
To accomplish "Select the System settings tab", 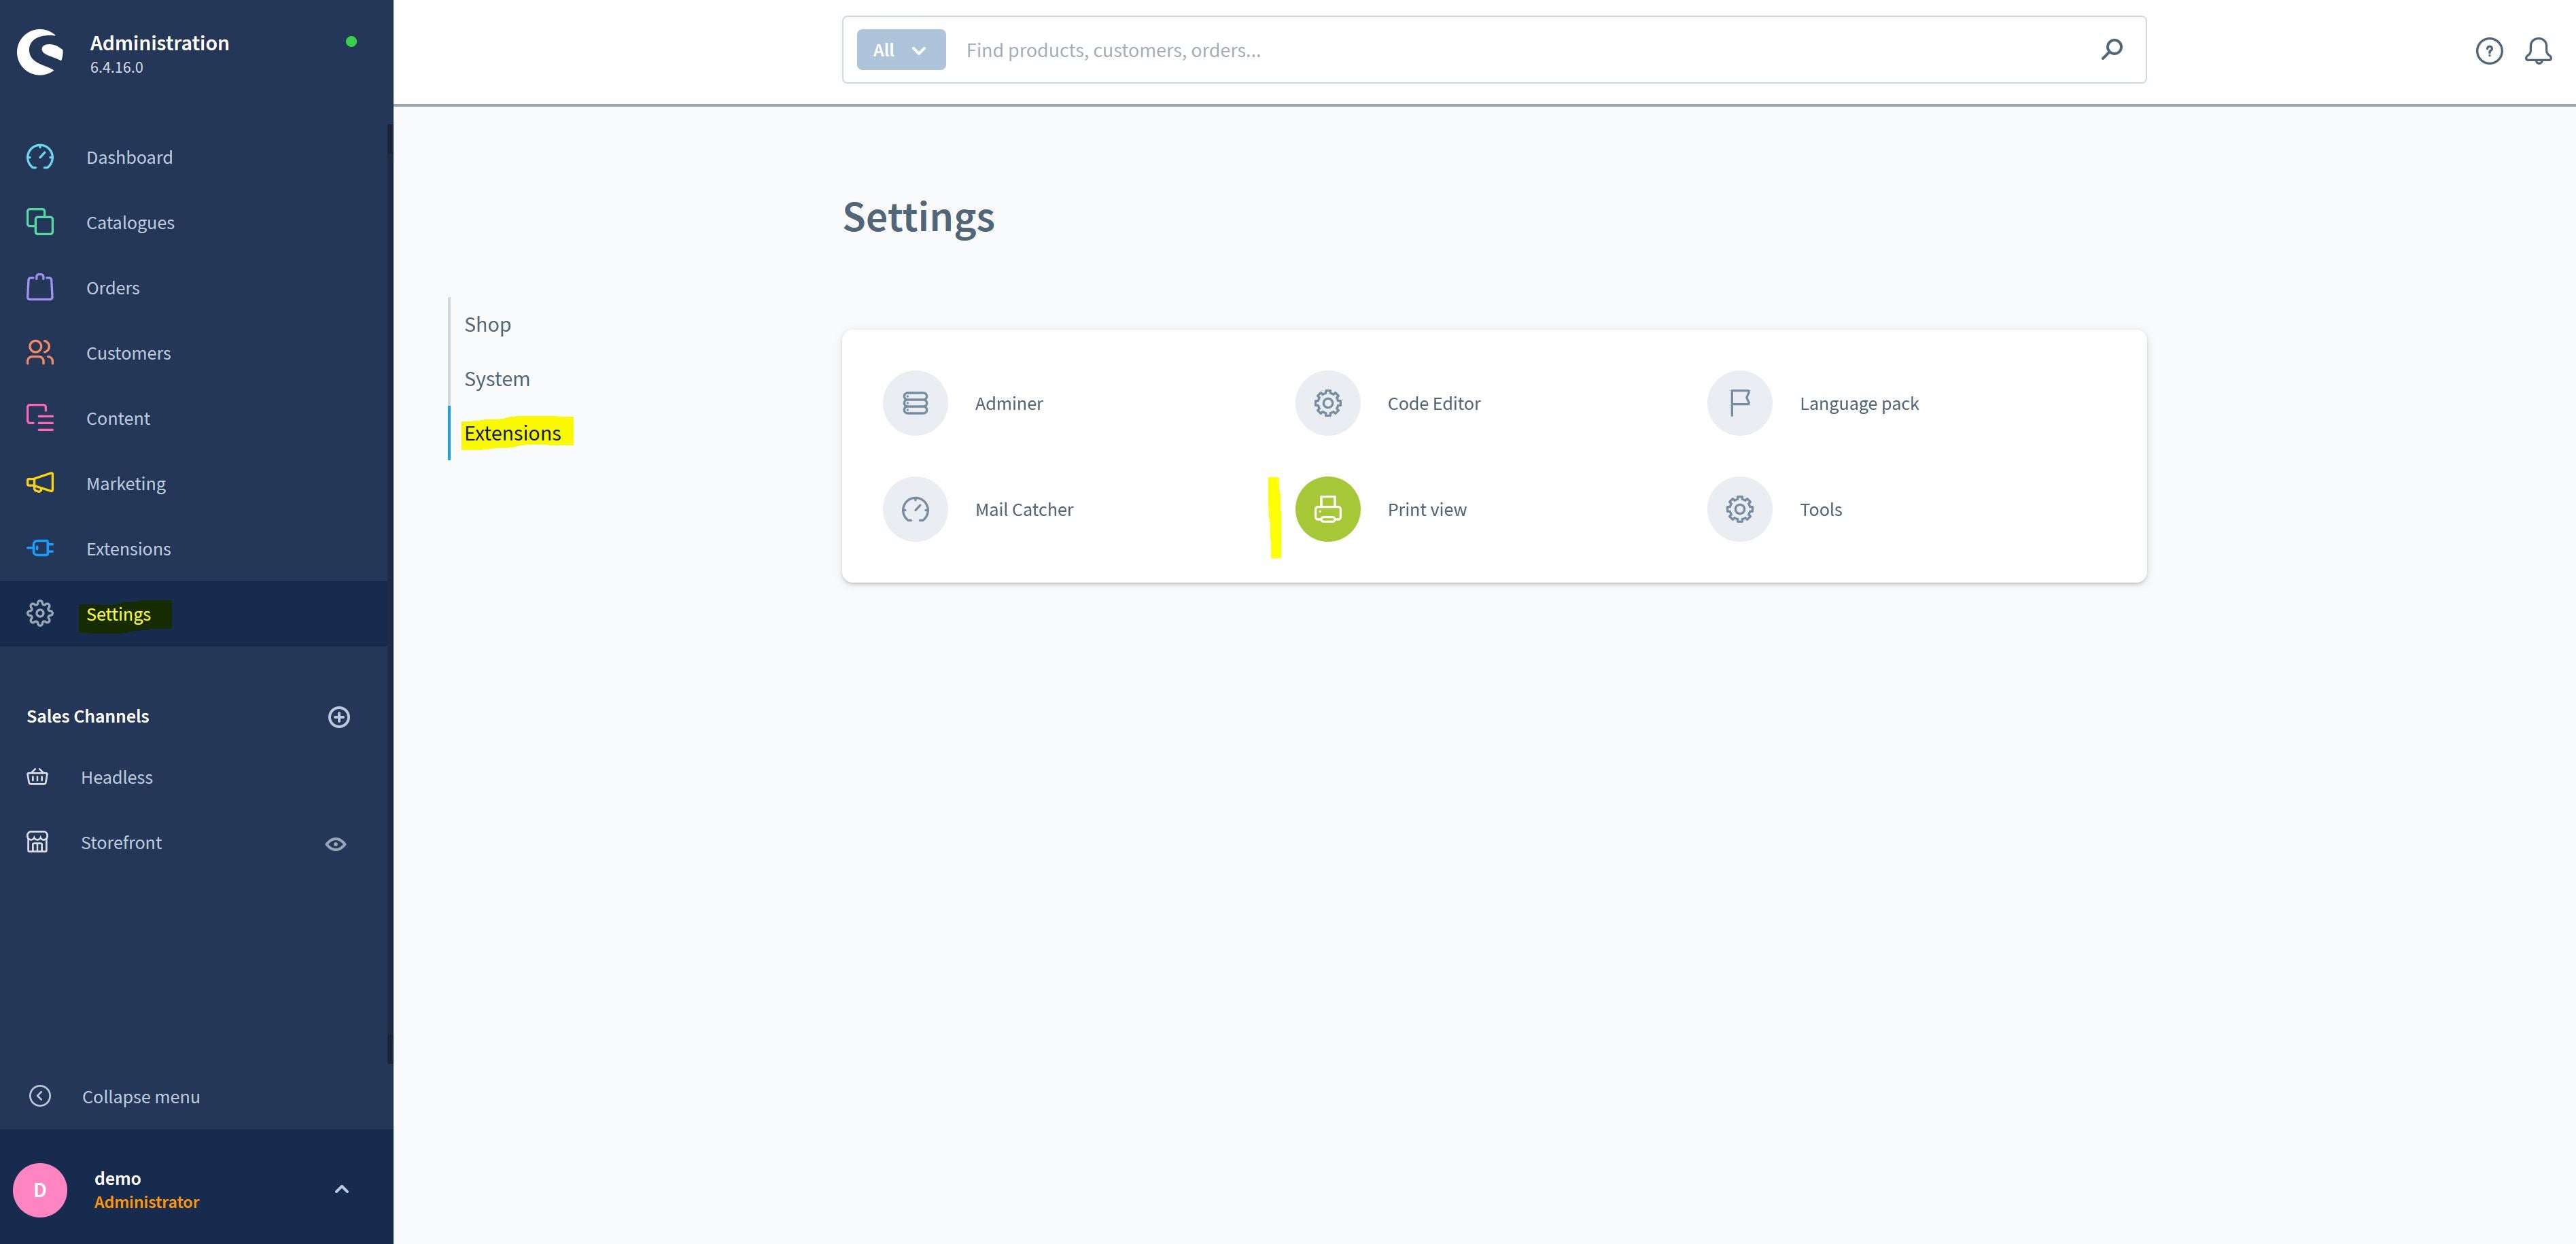I will 496,378.
